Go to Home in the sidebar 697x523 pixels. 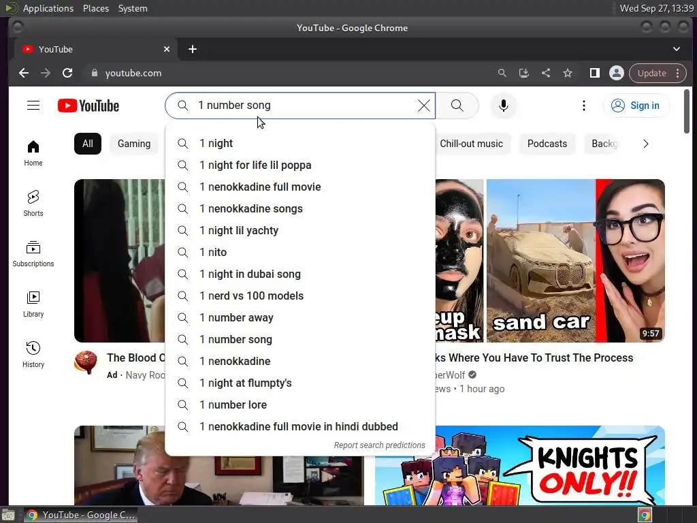(x=33, y=153)
